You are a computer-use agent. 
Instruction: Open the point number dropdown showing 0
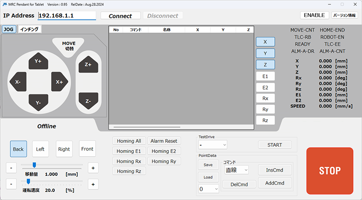click(208, 189)
